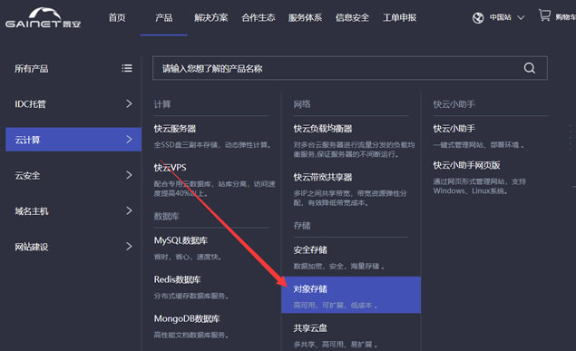Viewport: 576px width, 351px height.
Task: Select IDC托管 category label
Action: [x=30, y=104]
